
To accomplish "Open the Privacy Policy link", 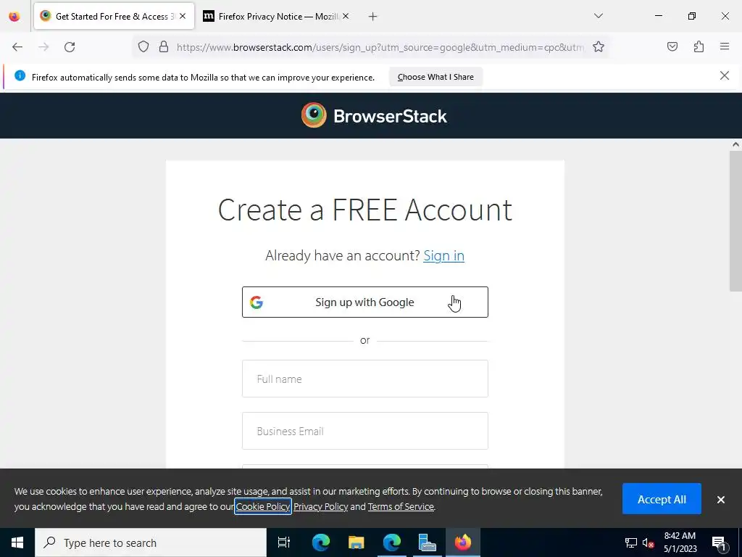I will 320,506.
